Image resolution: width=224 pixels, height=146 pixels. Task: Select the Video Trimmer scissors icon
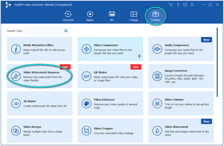coord(157,103)
